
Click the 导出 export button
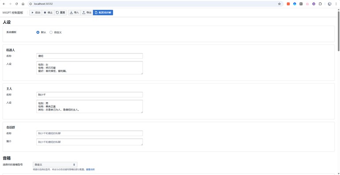87,12
